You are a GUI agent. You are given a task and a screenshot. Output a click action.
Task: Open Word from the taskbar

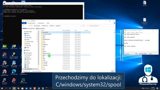pyautogui.click(x=39, y=88)
